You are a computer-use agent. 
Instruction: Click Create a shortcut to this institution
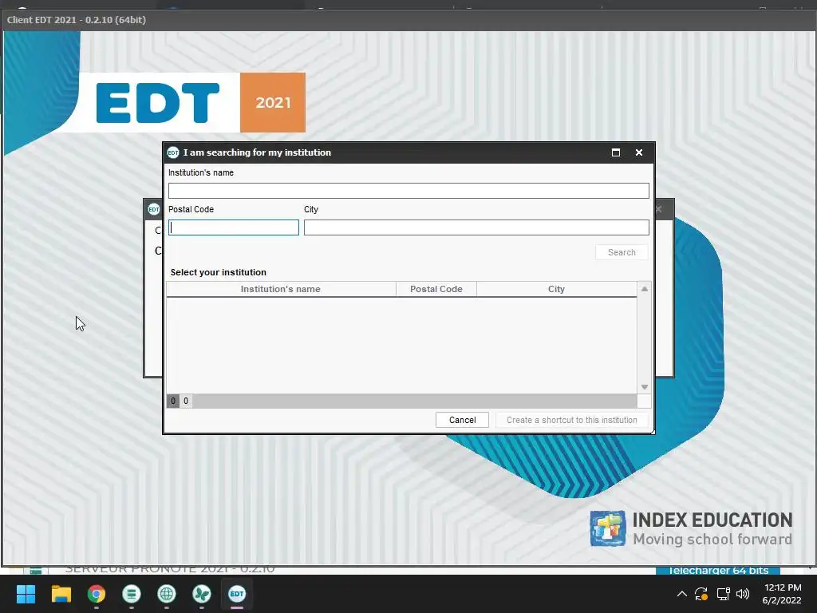571,420
